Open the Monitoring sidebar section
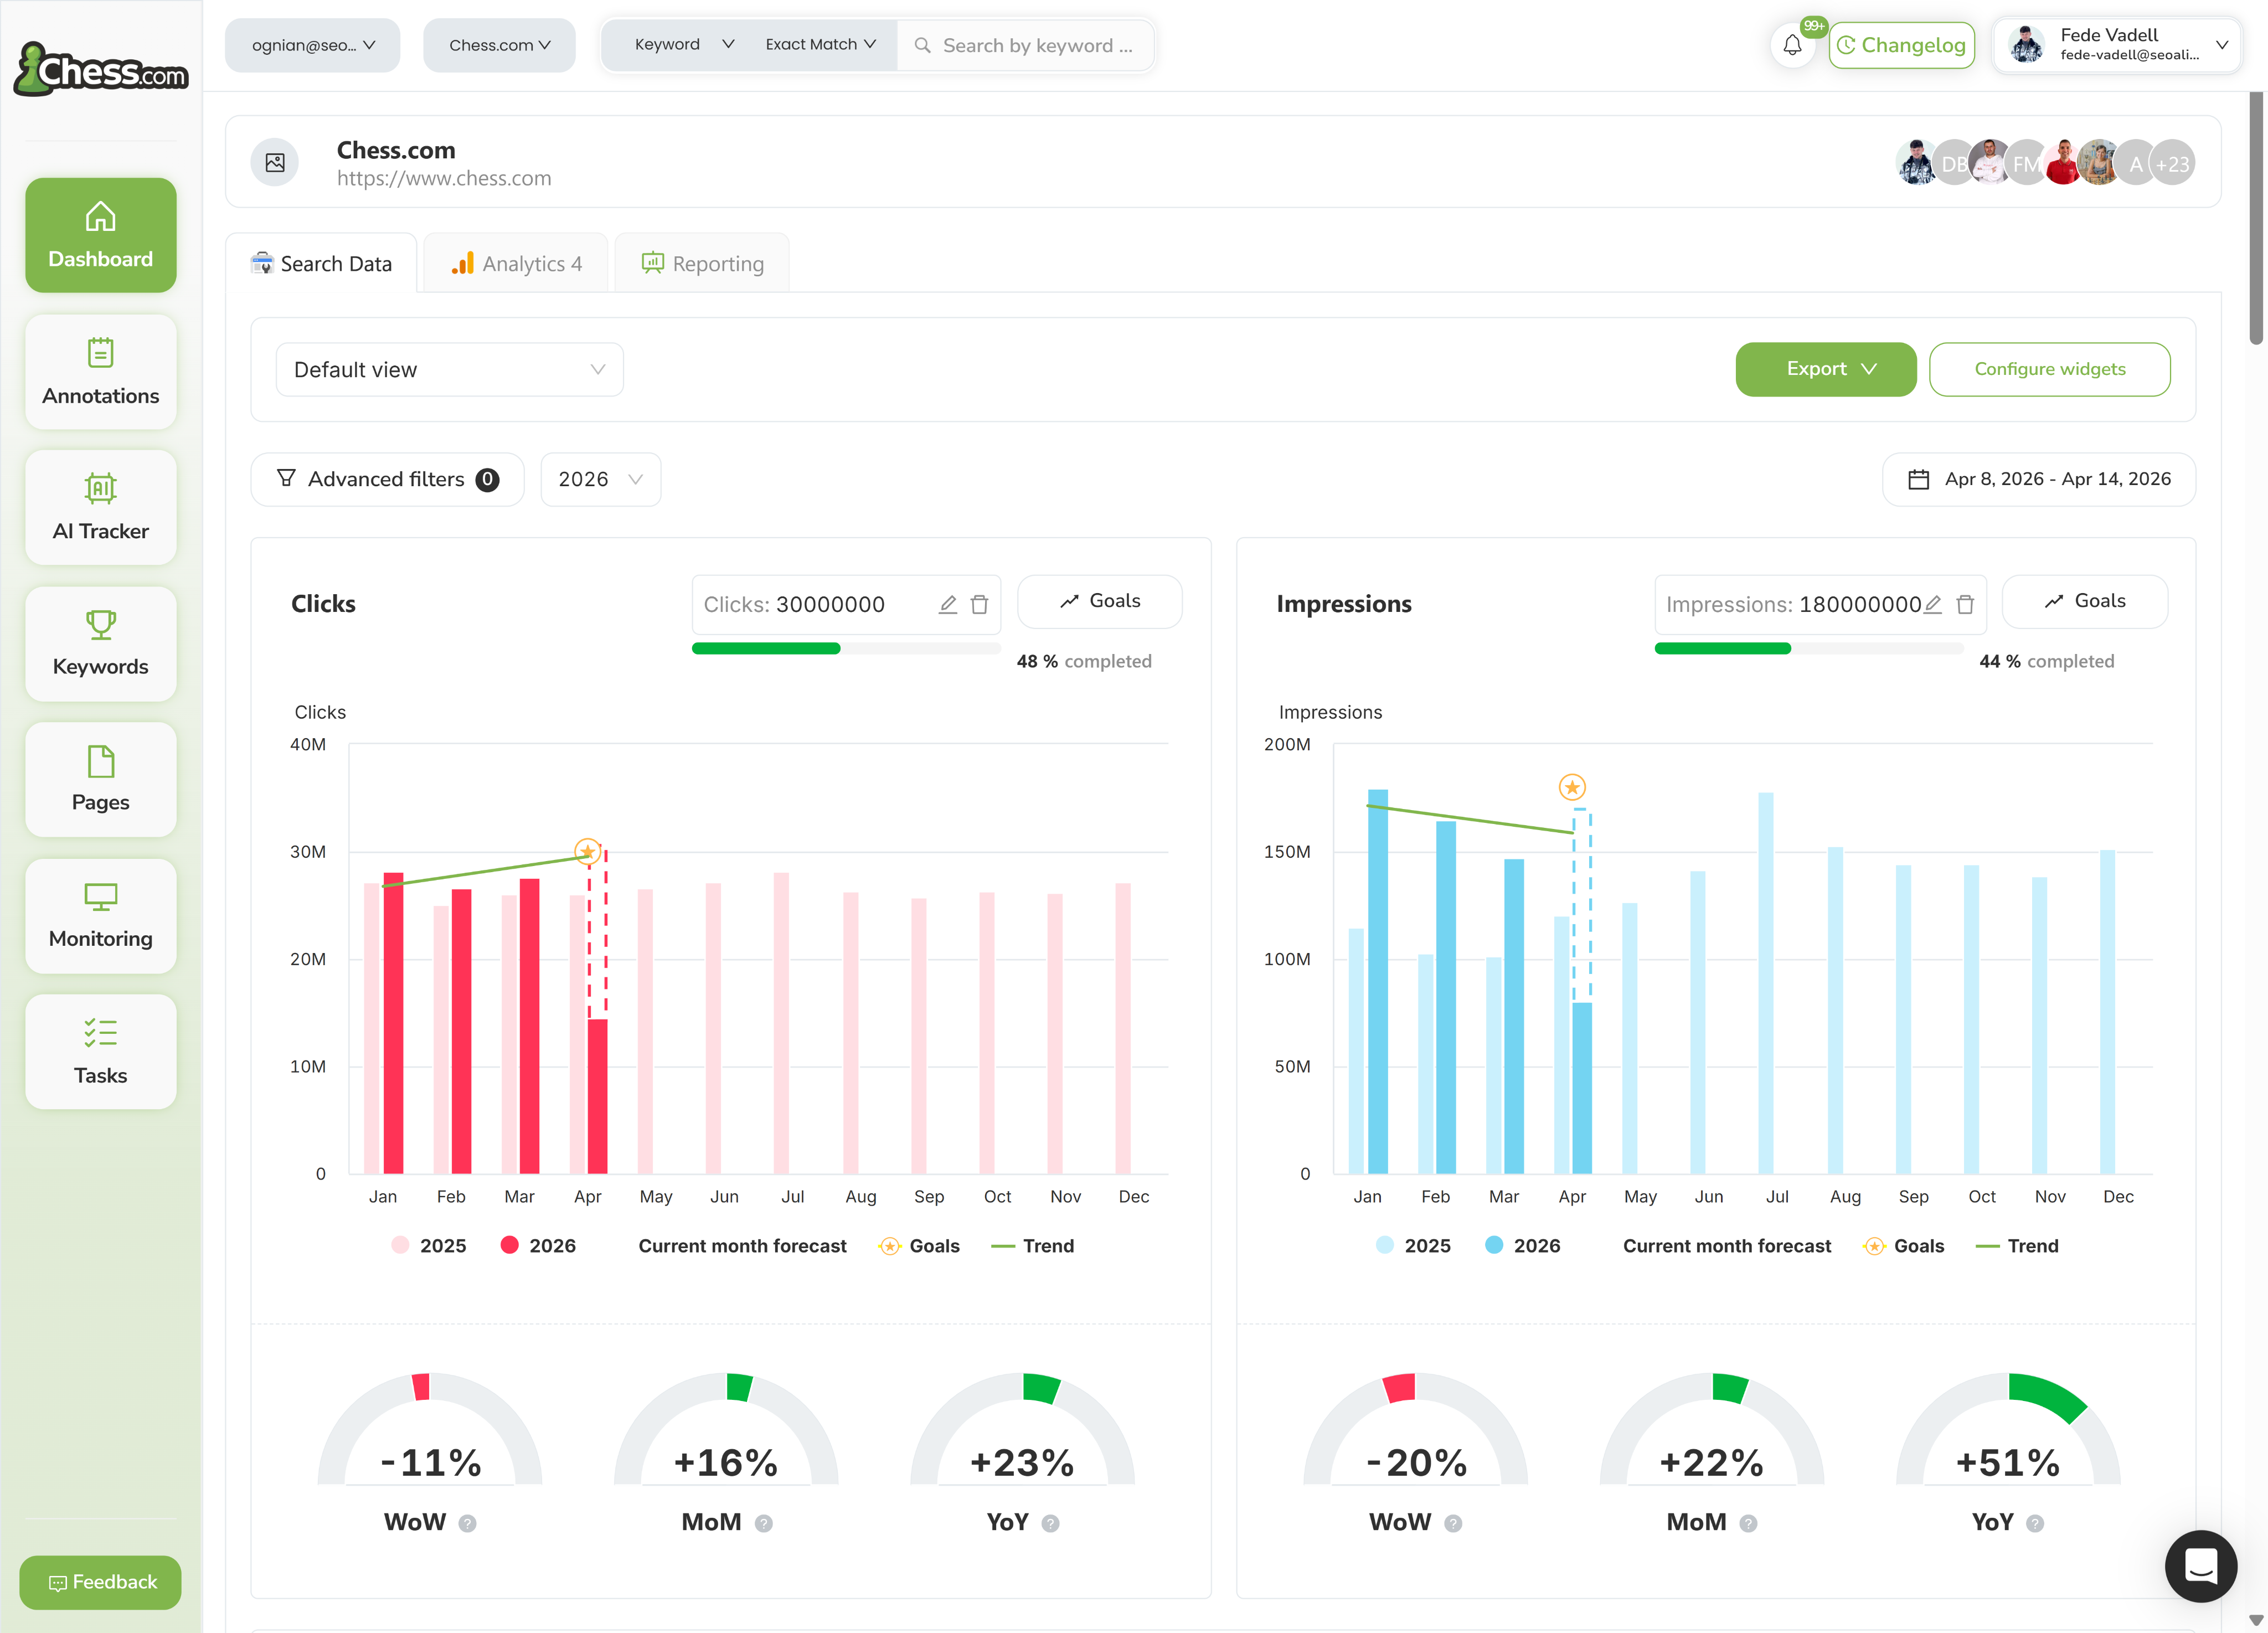Viewport: 2268px width, 1633px height. point(101,915)
